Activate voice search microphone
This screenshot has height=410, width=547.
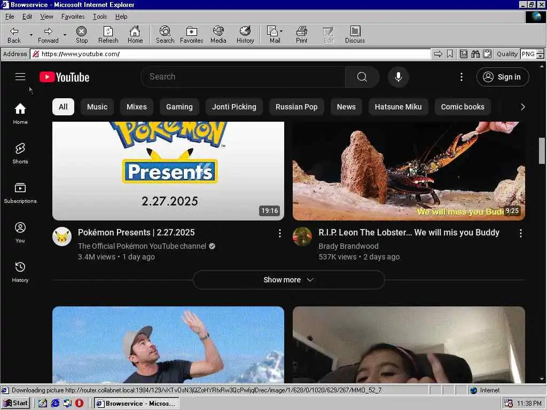[398, 77]
